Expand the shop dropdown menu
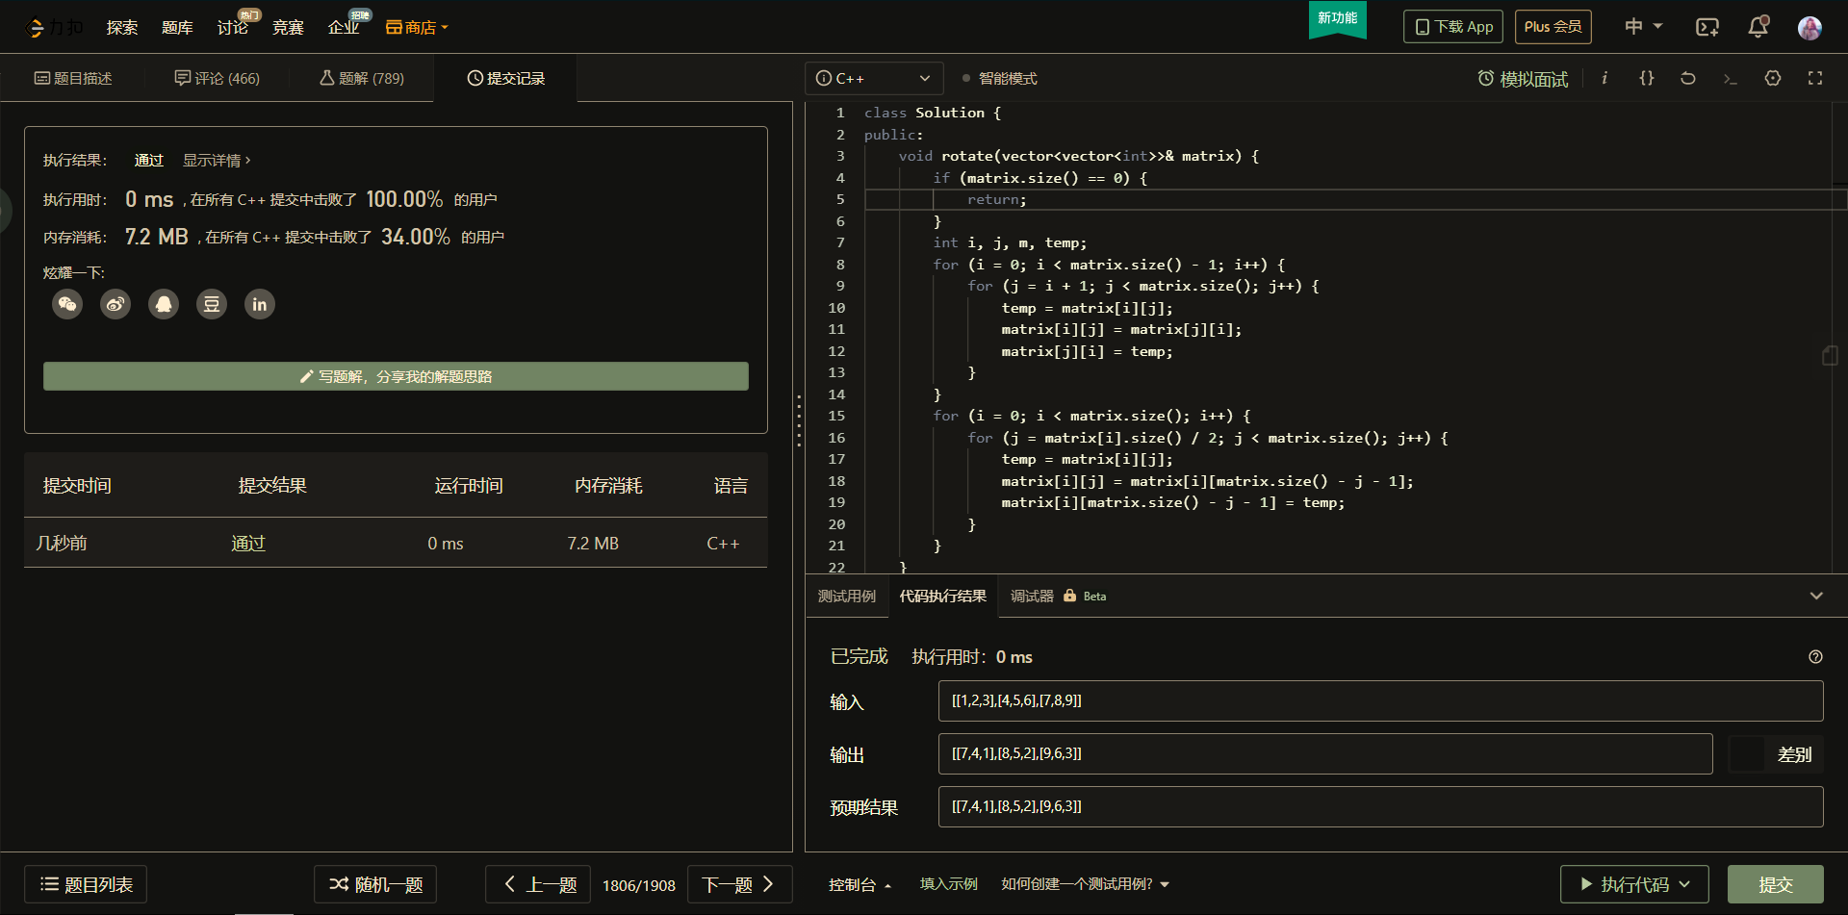Image resolution: width=1848 pixels, height=915 pixels. pos(417,27)
